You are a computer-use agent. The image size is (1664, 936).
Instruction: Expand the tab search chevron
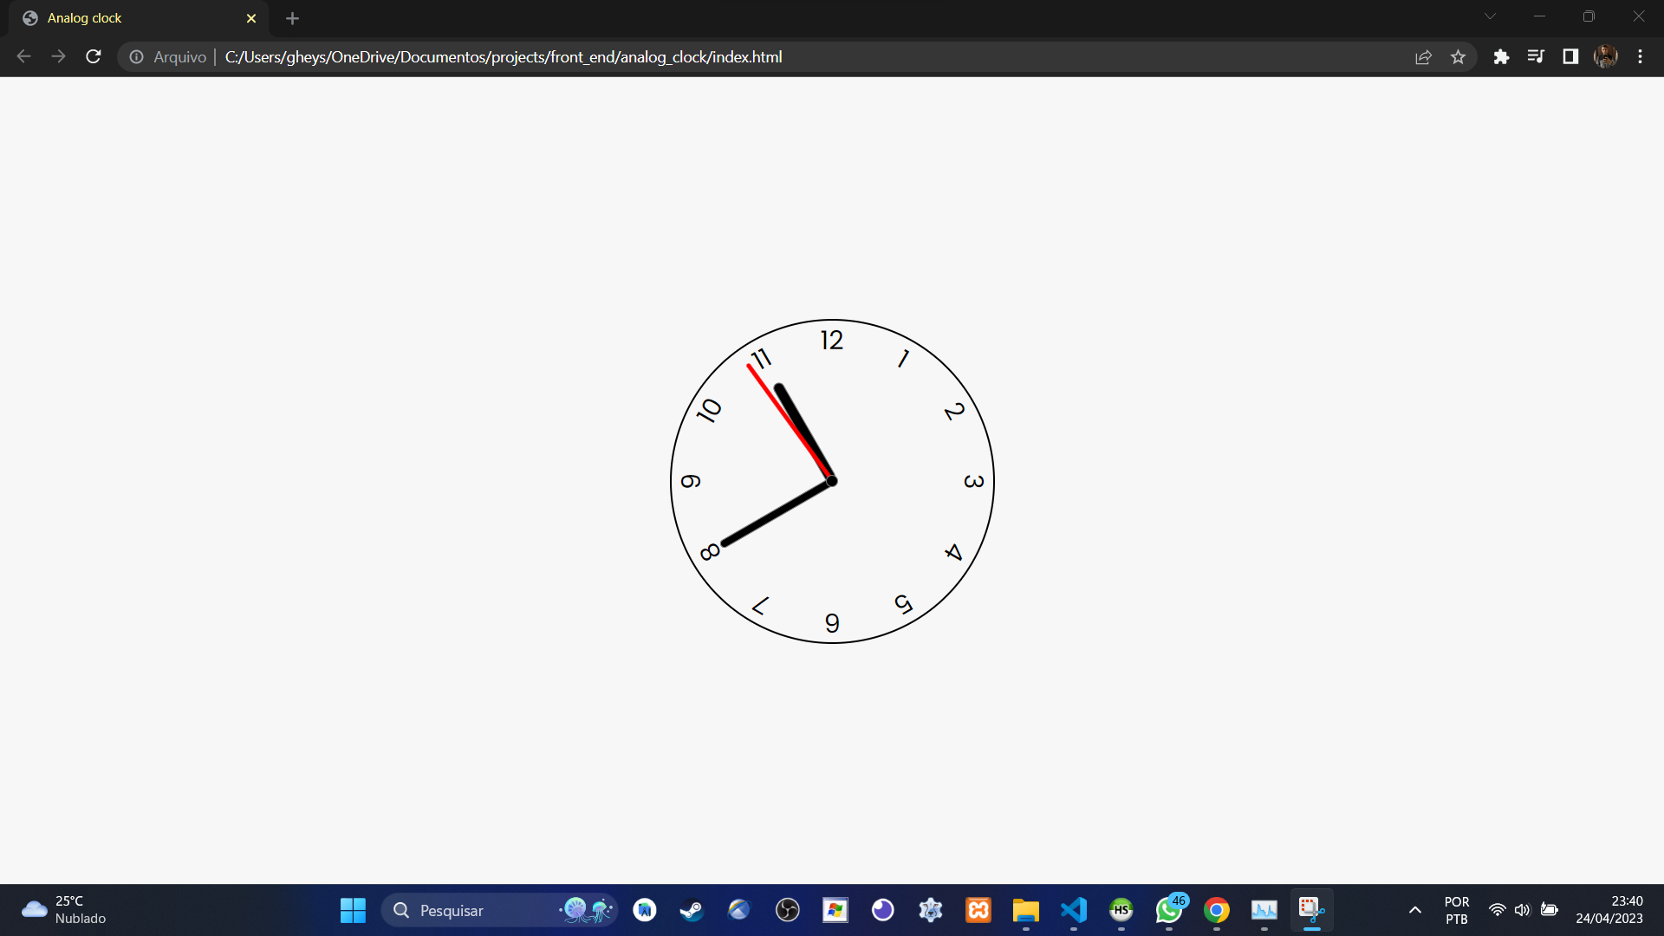pyautogui.click(x=1490, y=16)
